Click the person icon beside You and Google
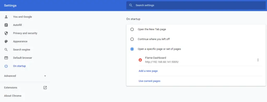This screenshot has height=102, width=267. pyautogui.click(x=6, y=17)
